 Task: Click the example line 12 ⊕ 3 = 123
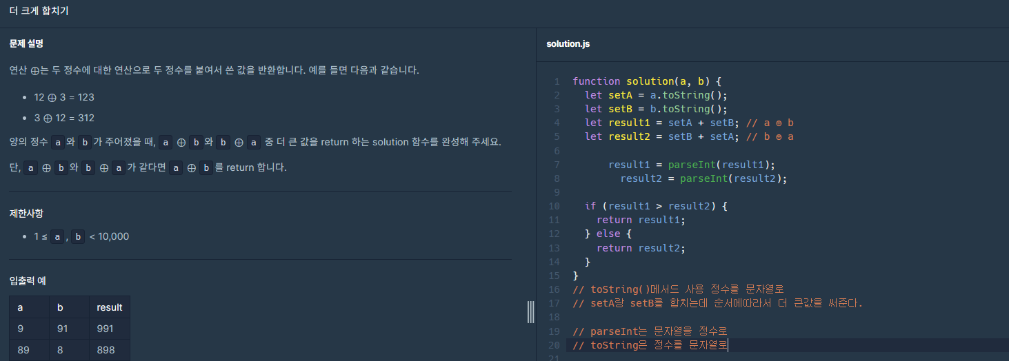64,97
